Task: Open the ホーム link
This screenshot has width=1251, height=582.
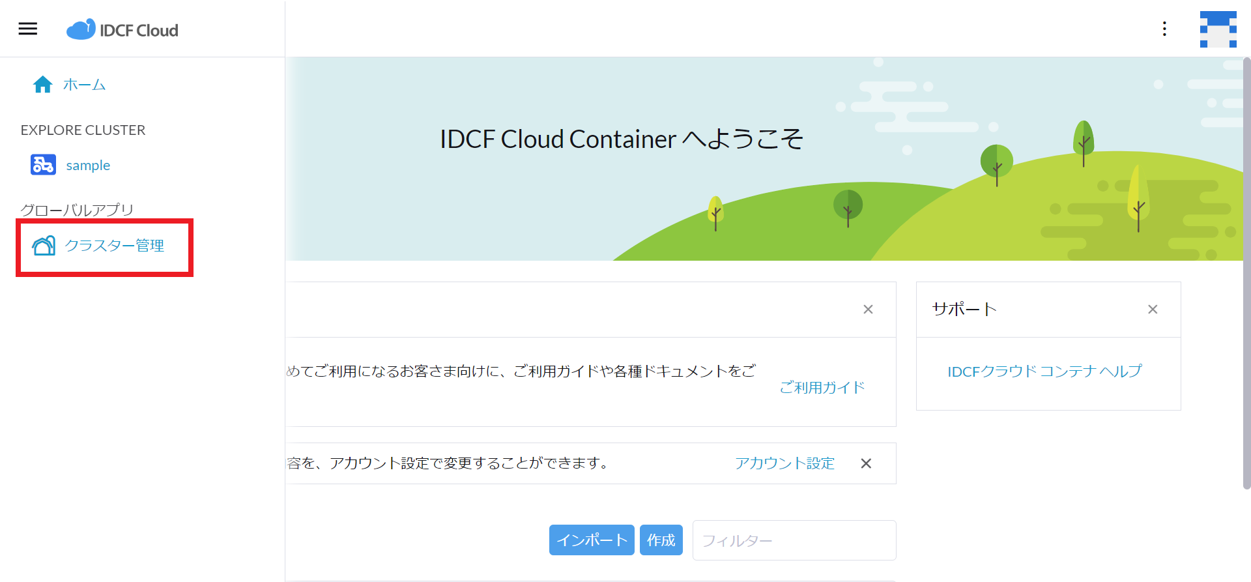Action: coord(84,85)
